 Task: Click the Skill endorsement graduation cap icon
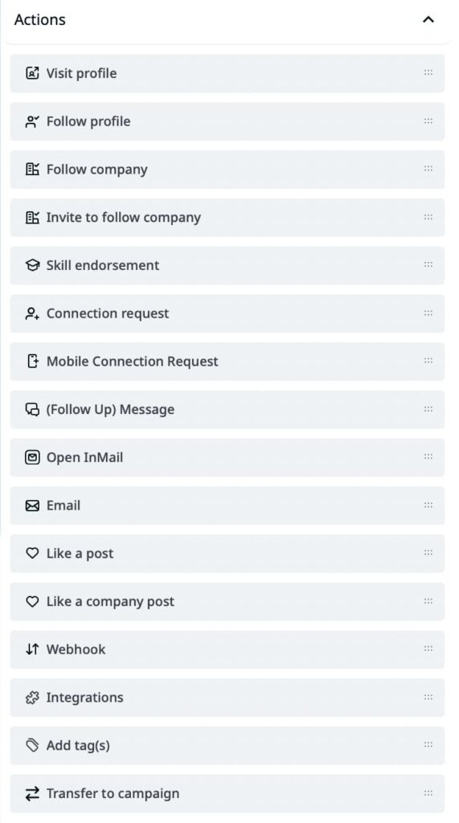click(x=32, y=265)
